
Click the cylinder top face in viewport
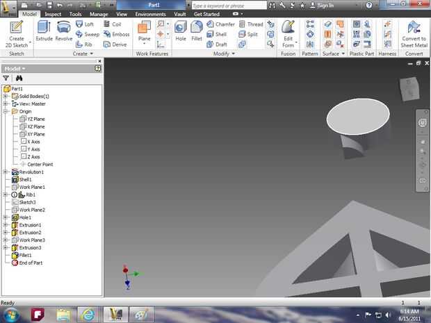point(358,117)
